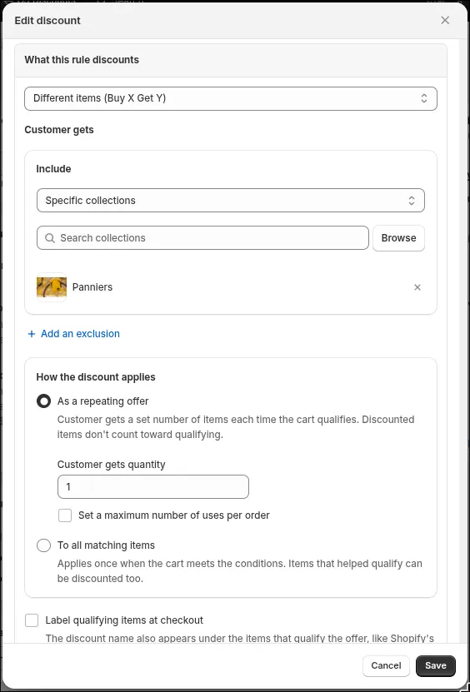
Task: Select the To all matching items option
Action: point(43,545)
